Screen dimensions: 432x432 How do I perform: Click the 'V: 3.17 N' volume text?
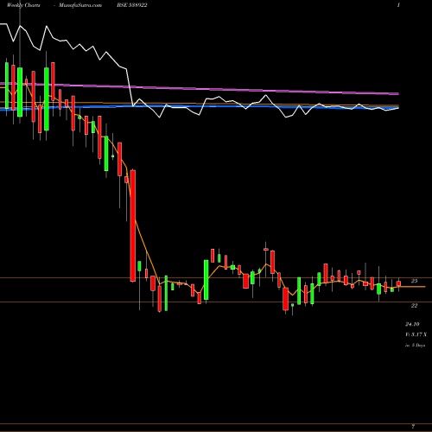(x=416, y=334)
